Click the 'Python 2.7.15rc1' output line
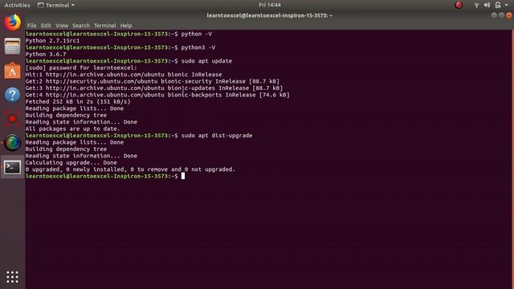 point(52,41)
